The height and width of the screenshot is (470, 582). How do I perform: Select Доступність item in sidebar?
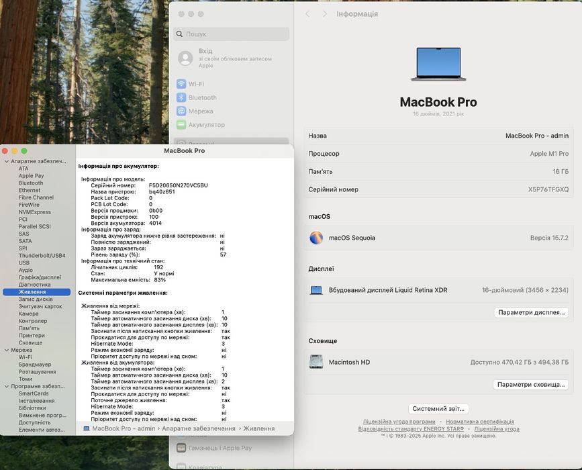click(34, 422)
